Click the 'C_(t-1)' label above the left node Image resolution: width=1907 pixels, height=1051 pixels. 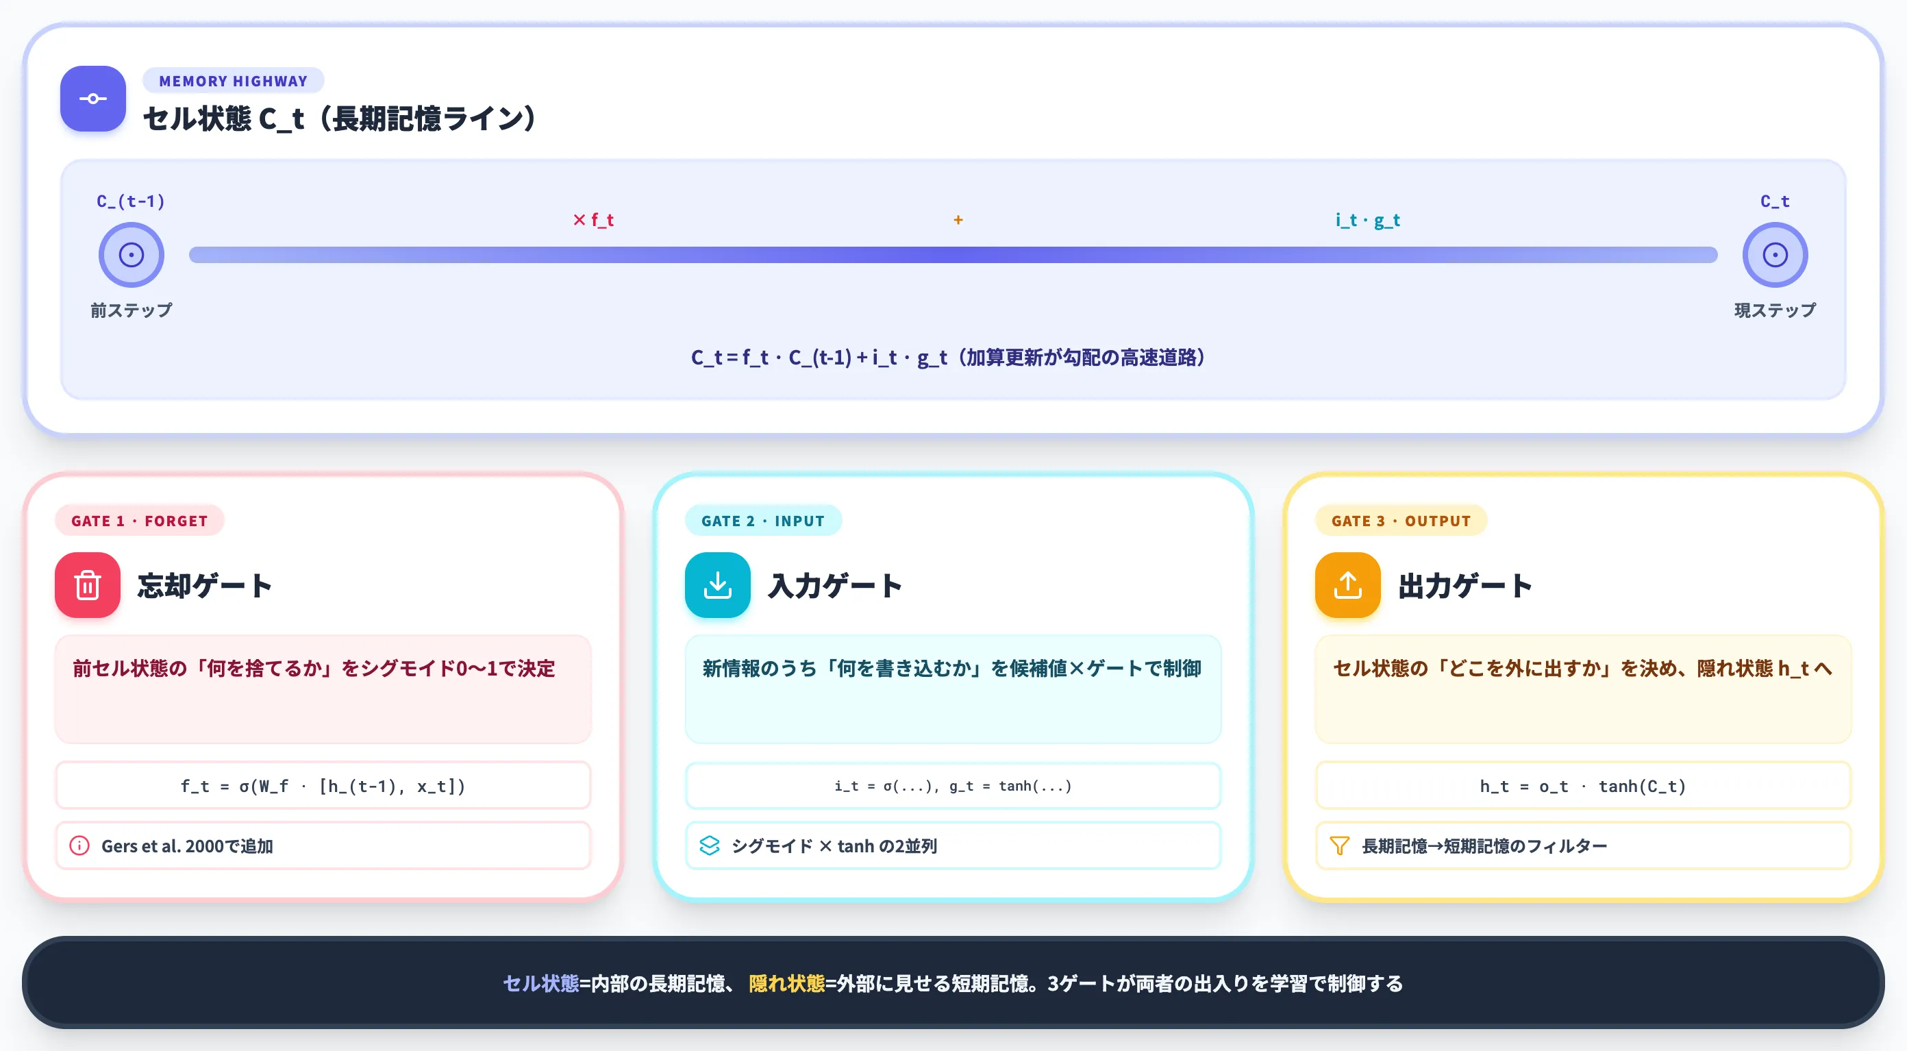(x=131, y=201)
